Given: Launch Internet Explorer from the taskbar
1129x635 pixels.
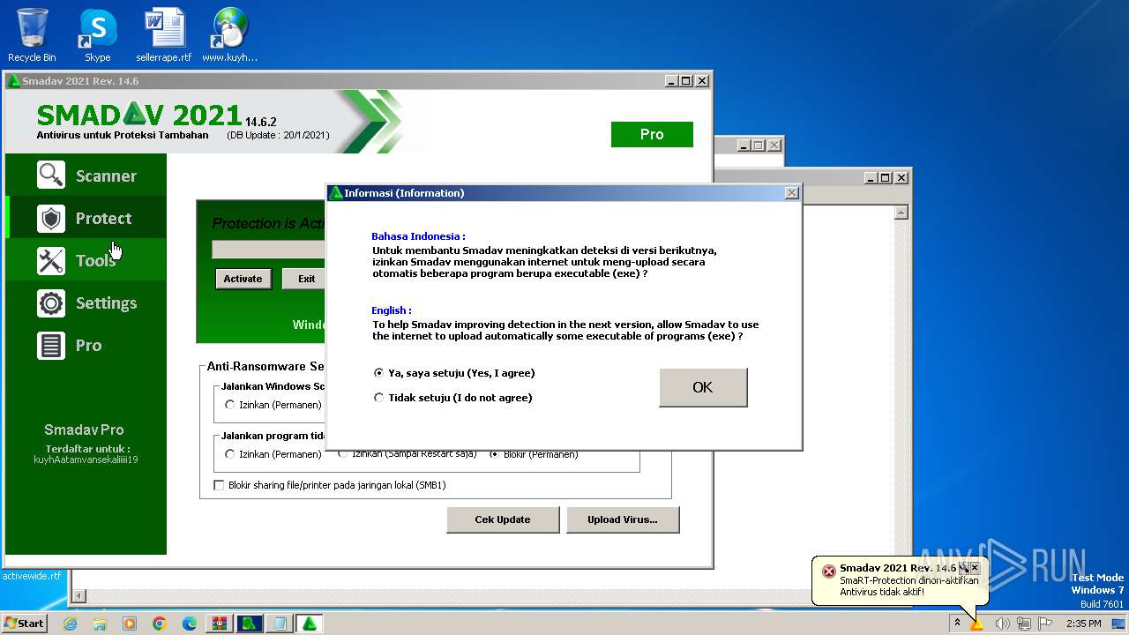Looking at the screenshot, I should 71,624.
